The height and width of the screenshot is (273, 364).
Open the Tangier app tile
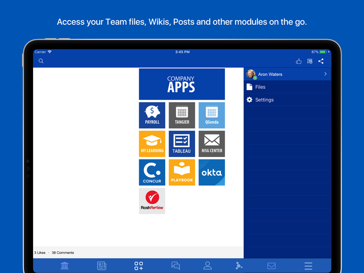(182, 115)
